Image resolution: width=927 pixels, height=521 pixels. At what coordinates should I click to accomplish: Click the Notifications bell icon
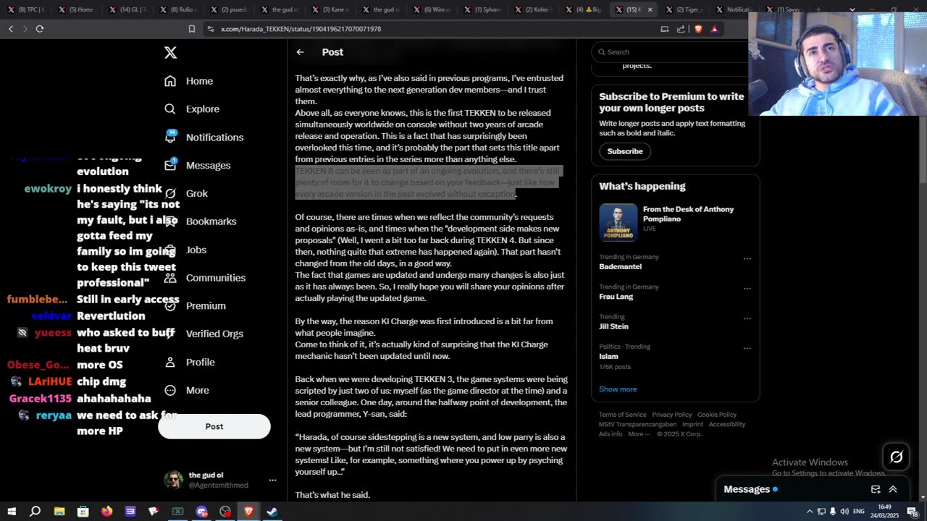[x=170, y=137]
